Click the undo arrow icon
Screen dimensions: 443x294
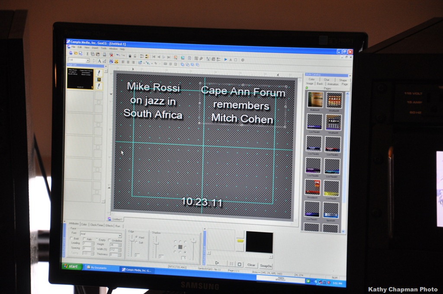click(x=118, y=56)
